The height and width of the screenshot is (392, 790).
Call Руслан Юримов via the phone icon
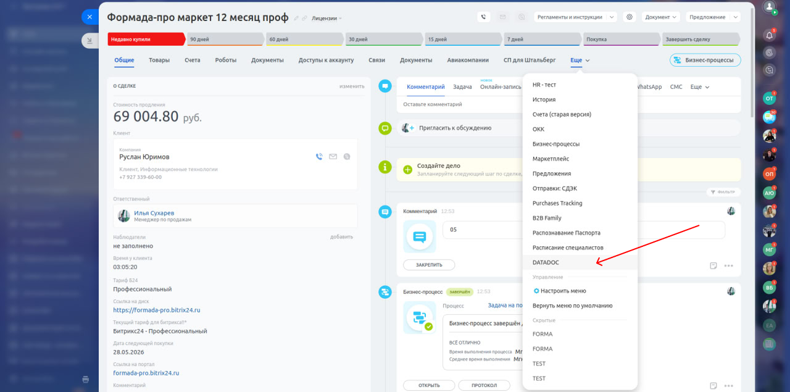(x=319, y=157)
